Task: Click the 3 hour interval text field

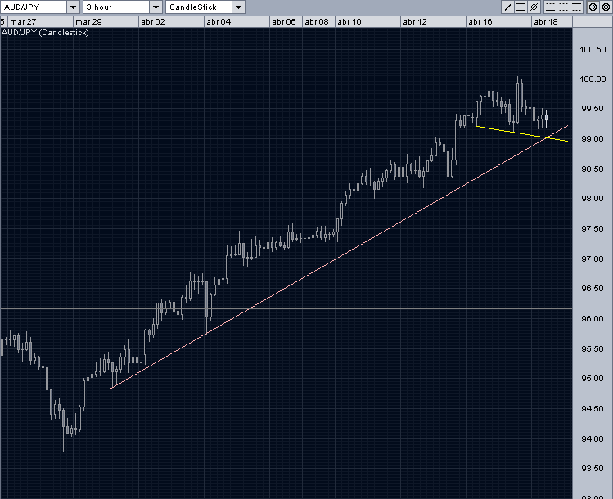Action: 116,7
